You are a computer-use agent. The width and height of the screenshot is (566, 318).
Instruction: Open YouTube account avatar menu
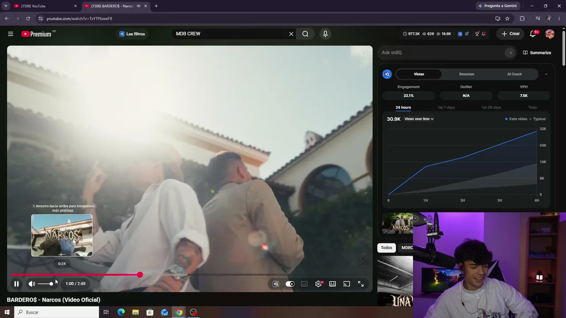coord(550,34)
